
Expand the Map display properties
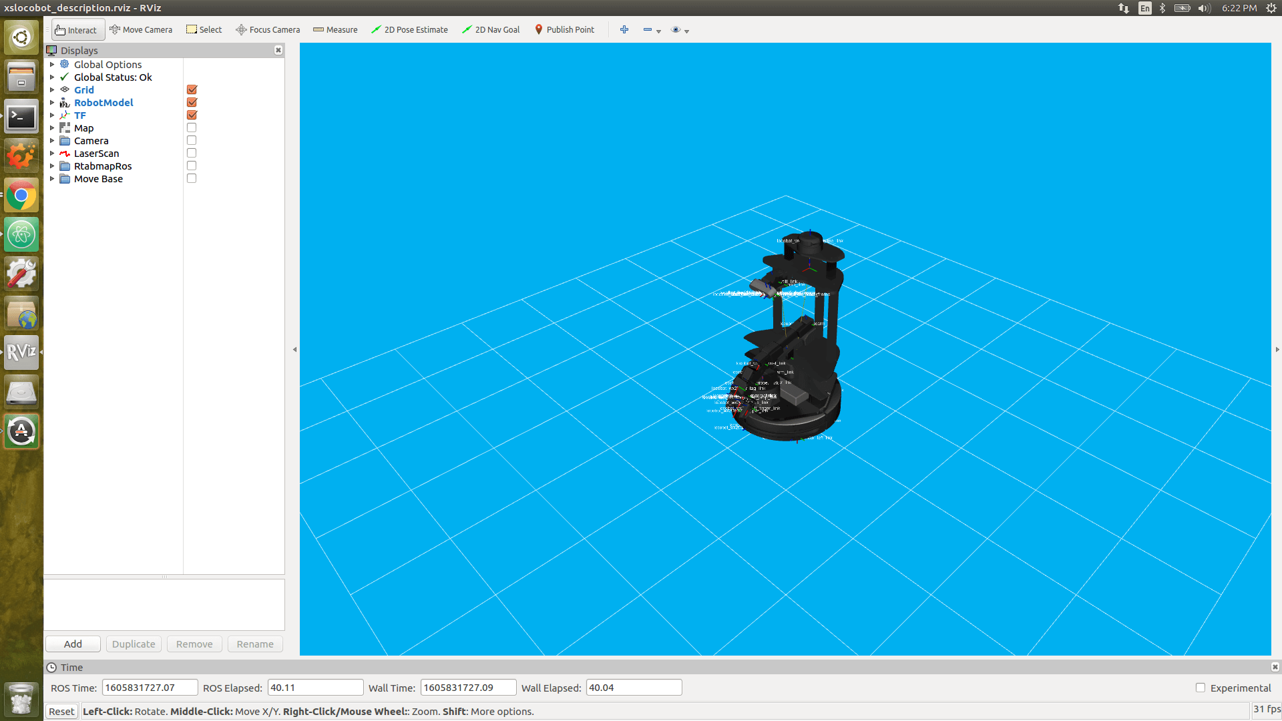pyautogui.click(x=52, y=128)
